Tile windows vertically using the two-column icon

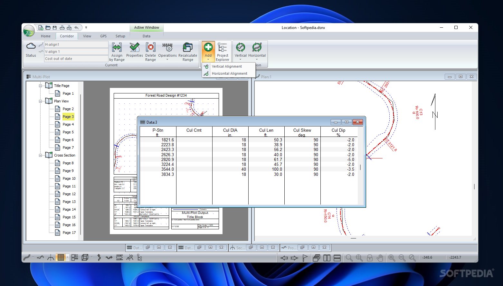(327, 258)
